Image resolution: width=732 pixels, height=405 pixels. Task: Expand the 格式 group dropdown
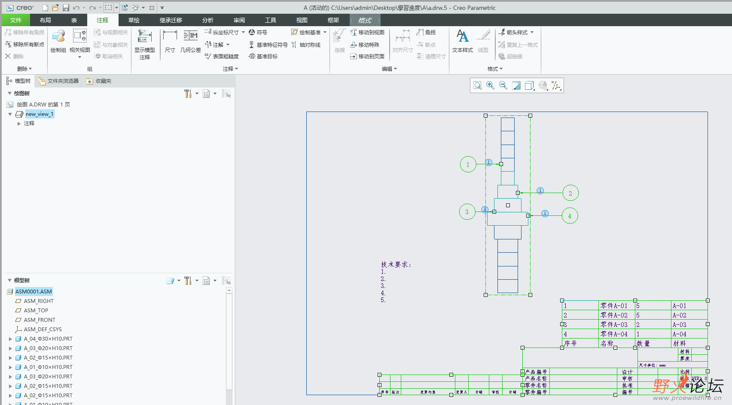click(x=495, y=69)
